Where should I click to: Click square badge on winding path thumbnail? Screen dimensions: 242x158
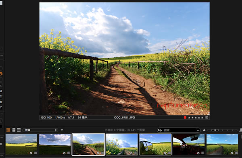click(x=236, y=153)
